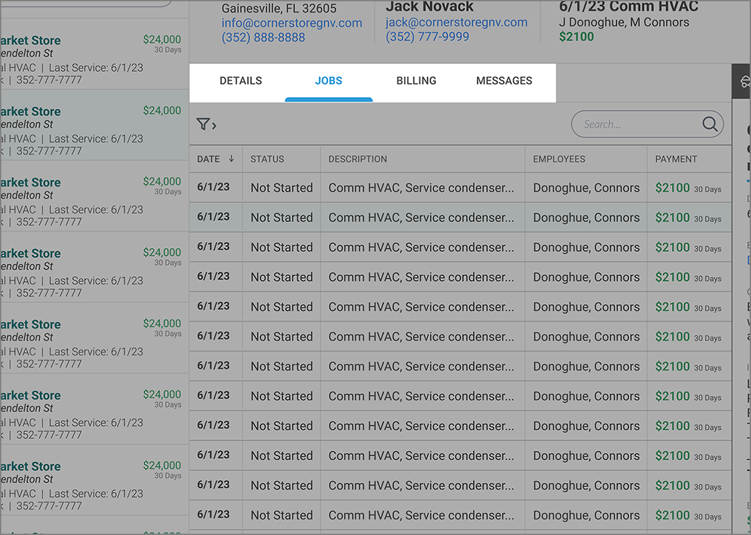Image resolution: width=751 pixels, height=535 pixels.
Task: Toggle the DATE column sort arrow
Action: (232, 159)
